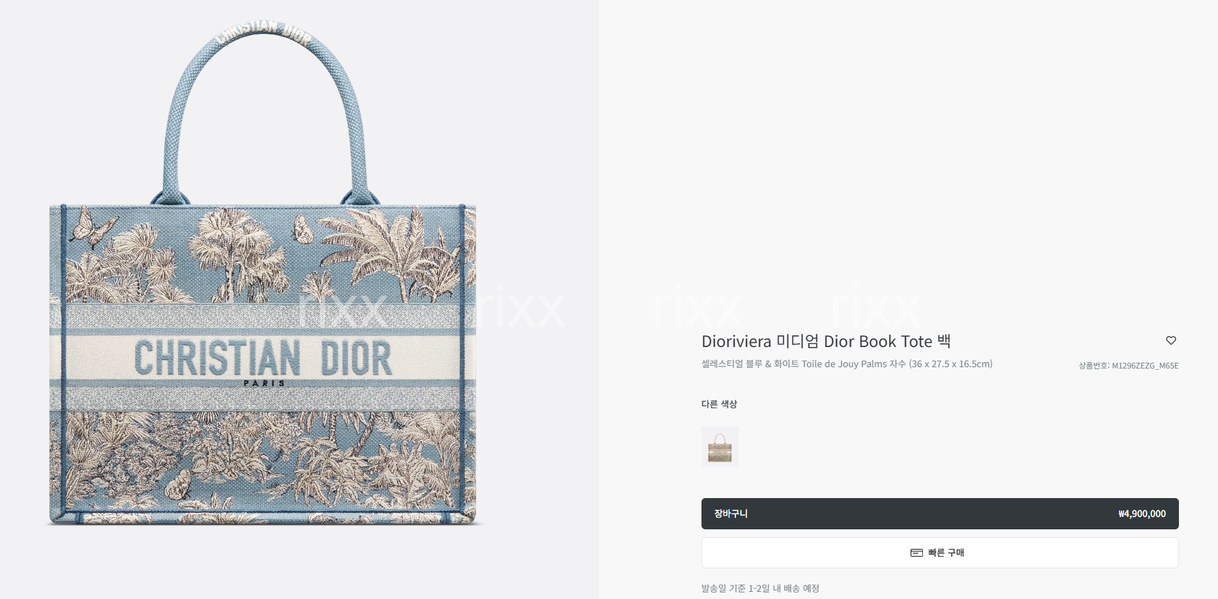
Task: Click the Dioriviera 미디엄 Dior Book Tote title
Action: coord(826,341)
